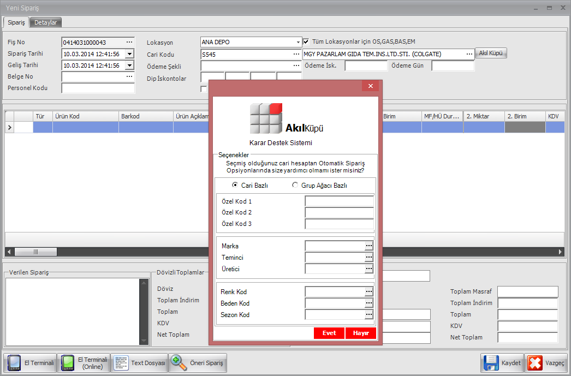Image resolution: width=571 pixels, height=376 pixels.
Task: Expand the Lokasyon dropdown
Action: click(x=298, y=42)
